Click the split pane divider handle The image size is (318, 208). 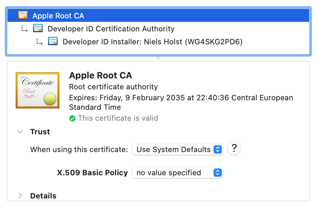(x=158, y=58)
